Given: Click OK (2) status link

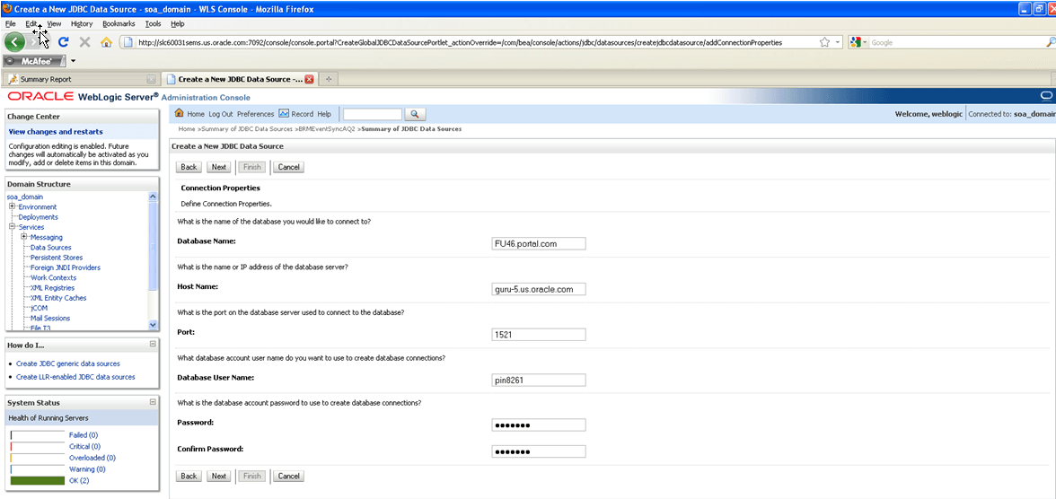Looking at the screenshot, I should pyautogui.click(x=79, y=481).
